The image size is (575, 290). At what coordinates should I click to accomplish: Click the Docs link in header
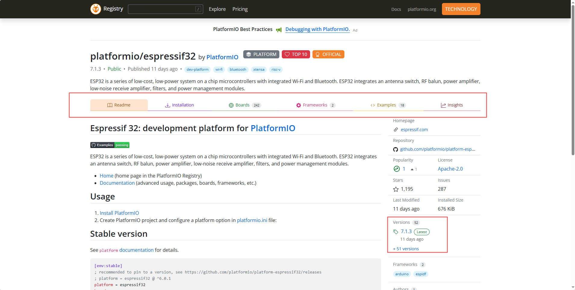pyautogui.click(x=396, y=9)
